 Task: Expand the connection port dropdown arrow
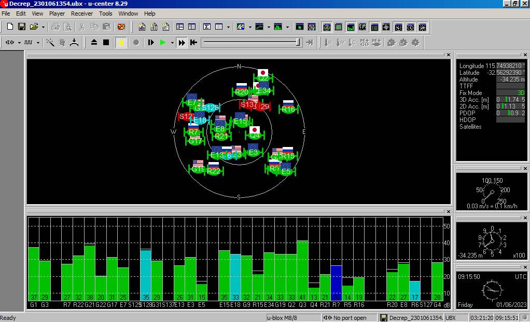pyautogui.click(x=19, y=43)
